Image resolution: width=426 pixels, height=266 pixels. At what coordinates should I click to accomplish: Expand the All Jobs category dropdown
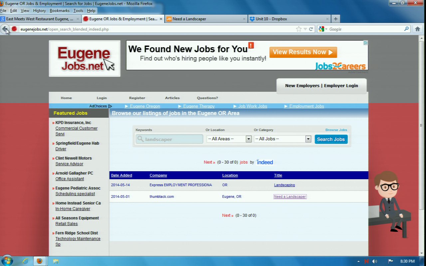[308, 139]
